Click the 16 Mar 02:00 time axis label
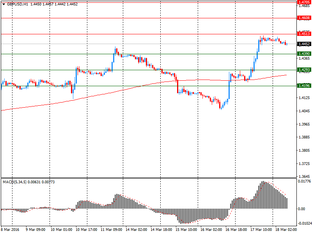The width and height of the screenshot is (312, 234). pyautogui.click(x=211, y=229)
